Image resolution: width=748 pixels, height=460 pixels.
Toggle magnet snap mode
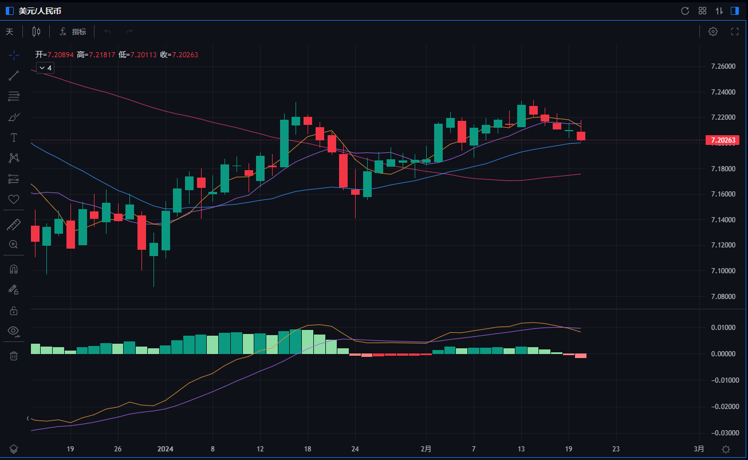(14, 269)
